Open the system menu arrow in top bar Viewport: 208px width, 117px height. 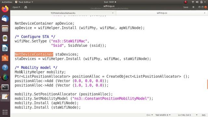pos(205,2)
